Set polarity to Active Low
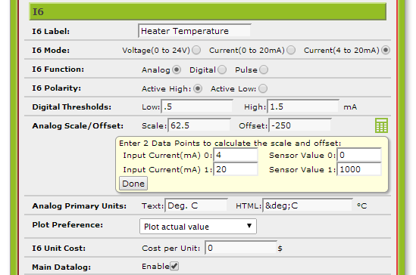Viewport: 416px width, 275px height. pyautogui.click(x=263, y=88)
